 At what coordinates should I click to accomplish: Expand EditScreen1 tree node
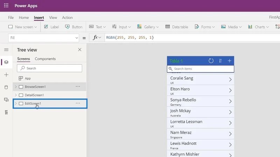click(16, 103)
